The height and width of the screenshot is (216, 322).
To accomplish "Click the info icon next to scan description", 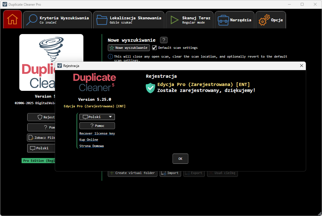I will [x=110, y=56].
